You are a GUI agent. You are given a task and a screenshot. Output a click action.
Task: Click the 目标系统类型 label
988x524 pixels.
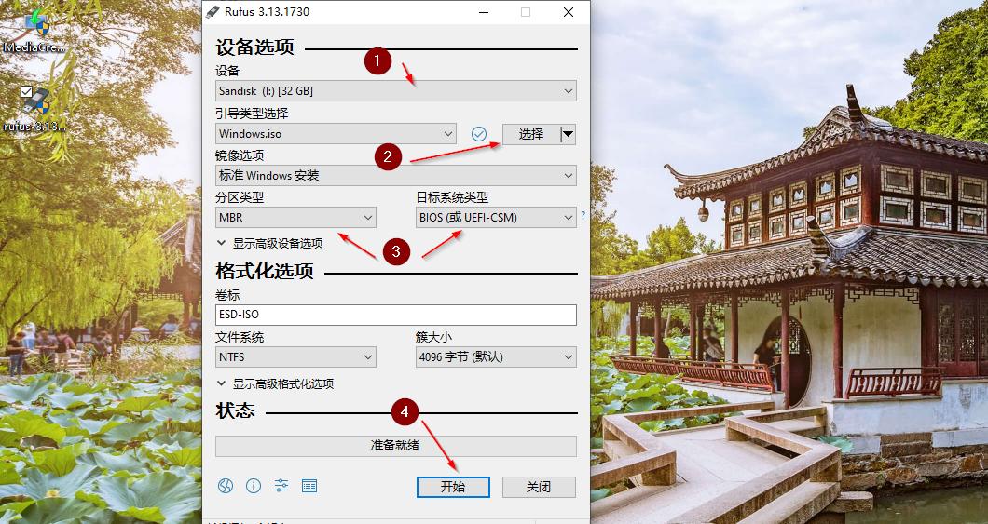[452, 197]
